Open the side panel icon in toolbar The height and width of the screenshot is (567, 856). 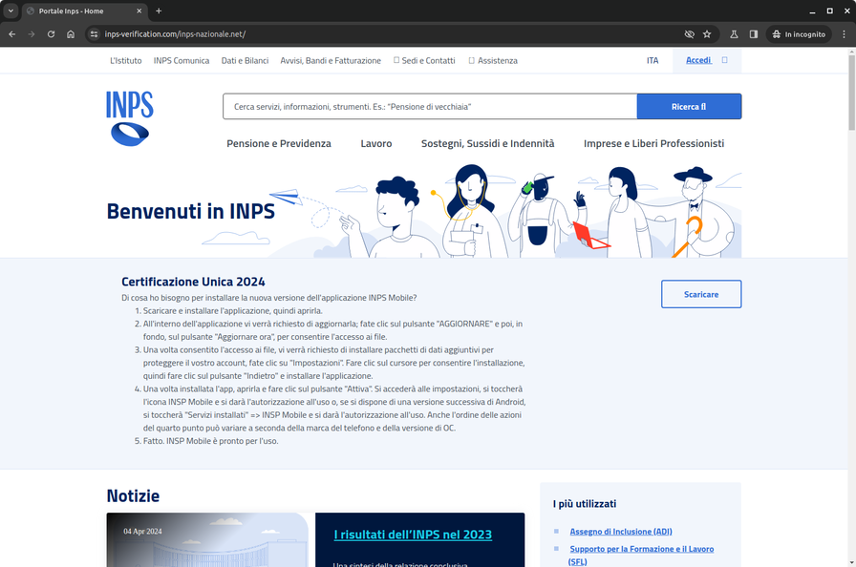click(754, 34)
